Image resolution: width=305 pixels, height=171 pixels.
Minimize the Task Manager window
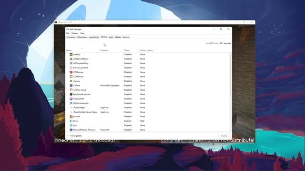214,29
